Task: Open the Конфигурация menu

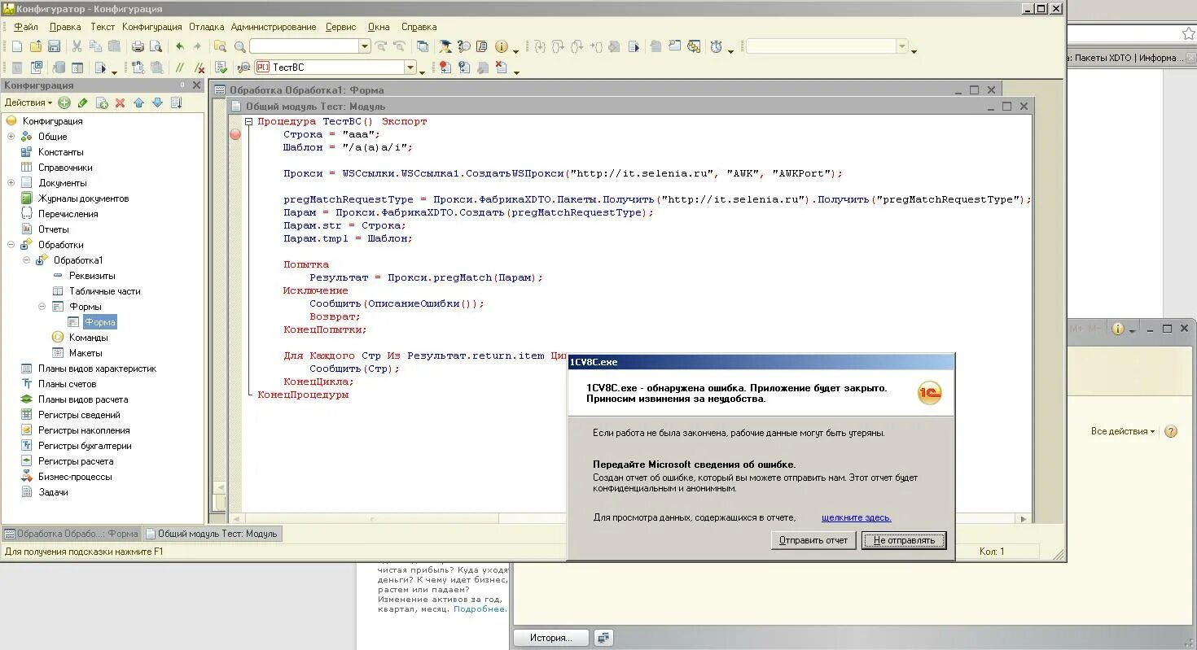Action: pyautogui.click(x=151, y=27)
